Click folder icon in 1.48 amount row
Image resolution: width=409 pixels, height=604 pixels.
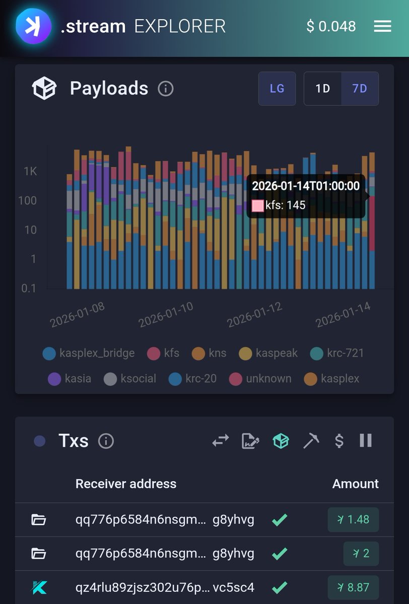tap(38, 519)
